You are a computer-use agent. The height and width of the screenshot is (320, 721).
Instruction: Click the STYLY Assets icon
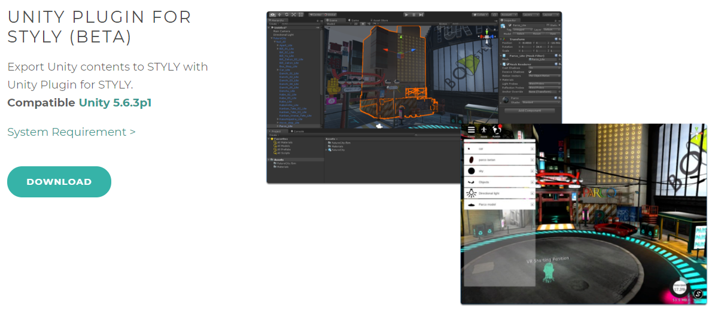coord(484,131)
